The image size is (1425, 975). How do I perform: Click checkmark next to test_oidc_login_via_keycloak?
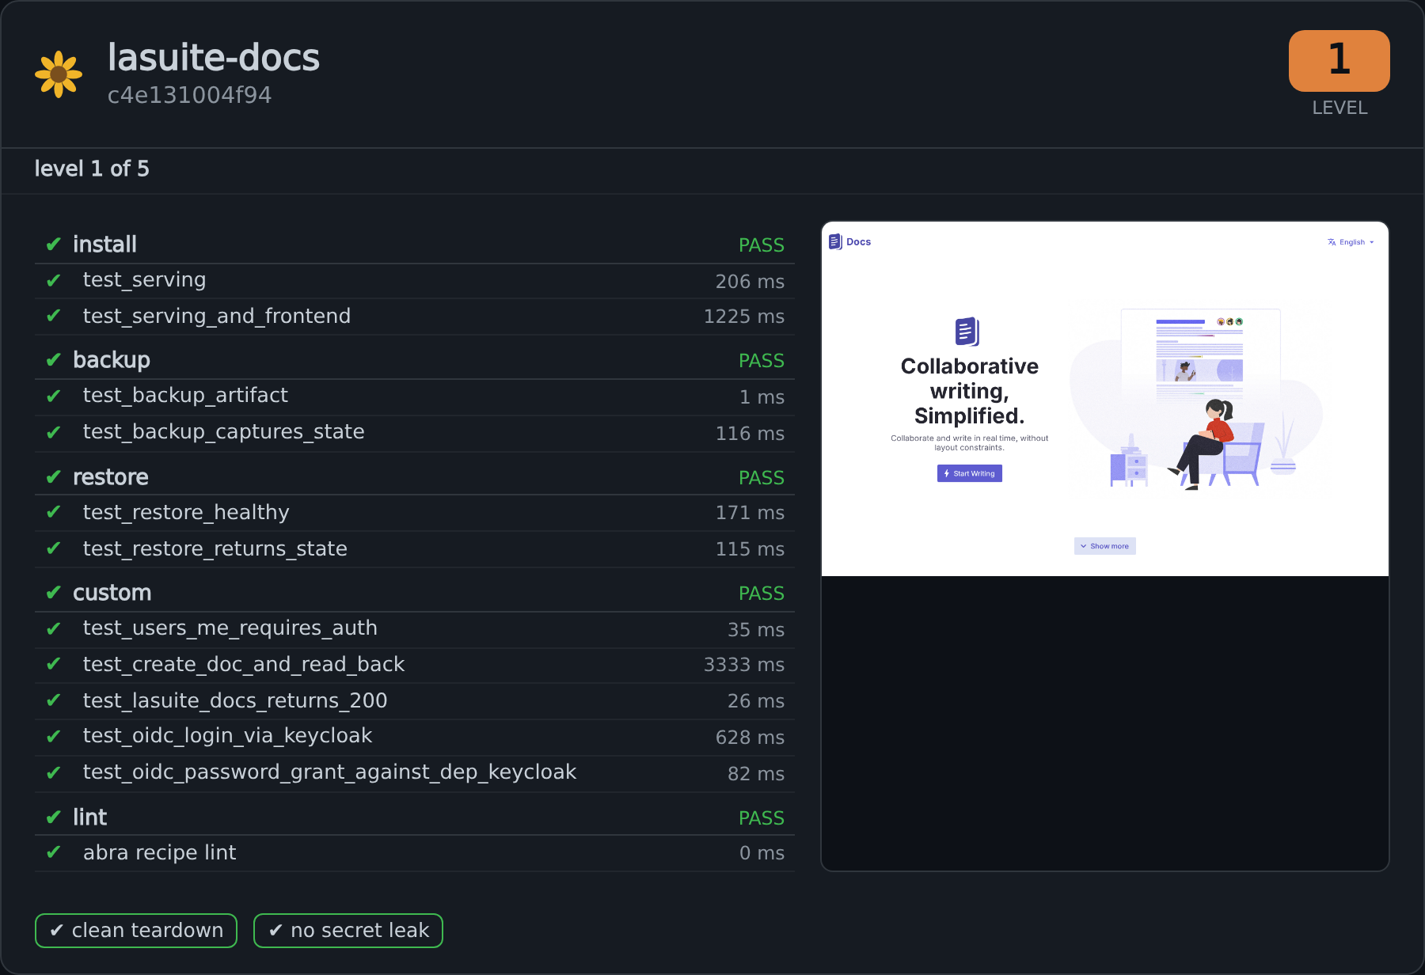(53, 736)
